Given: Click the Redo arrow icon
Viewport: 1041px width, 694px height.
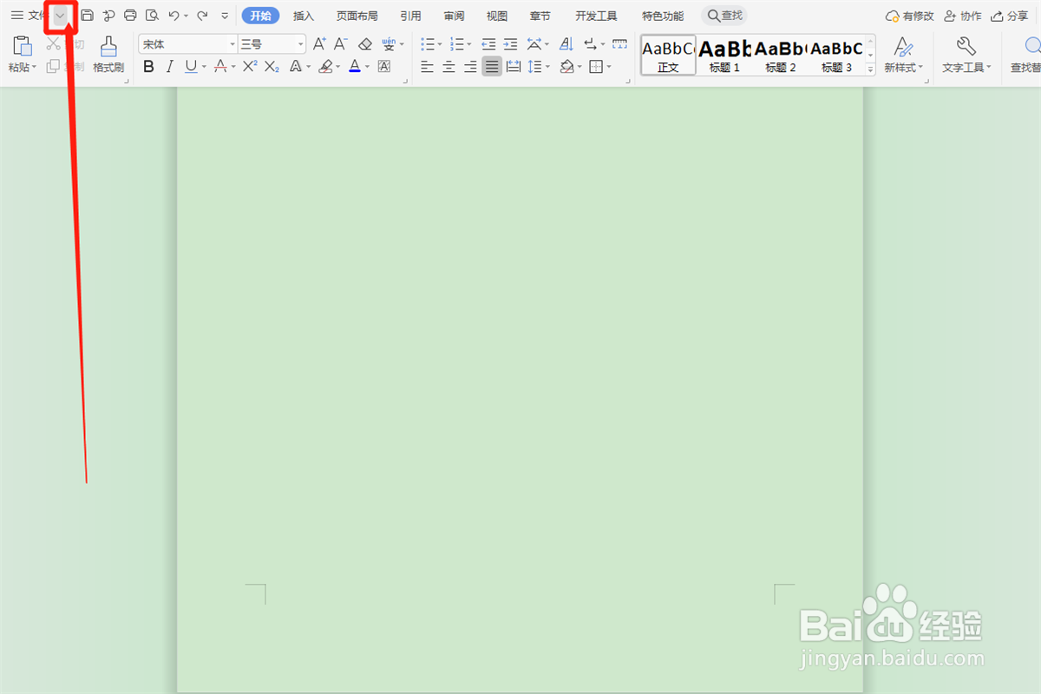Looking at the screenshot, I should click(x=202, y=16).
